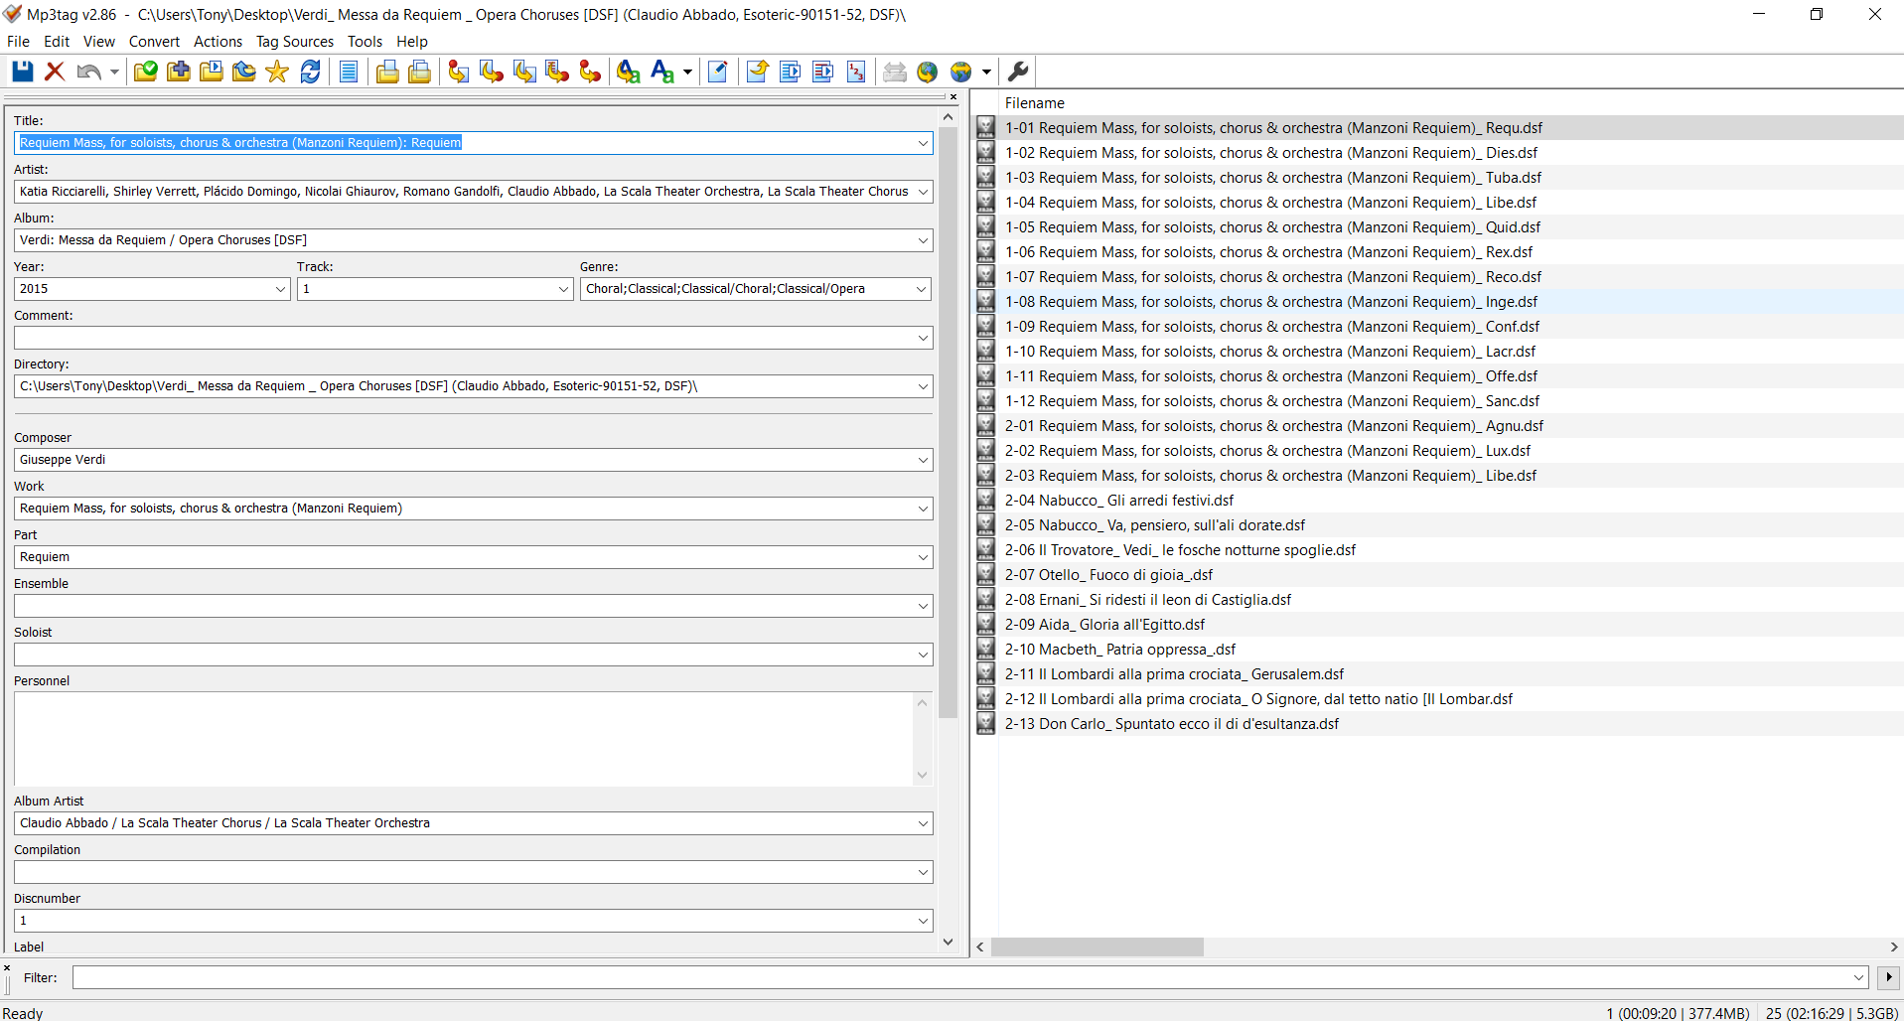This screenshot has height=1021, width=1904.
Task: Expand the Title field dropdown
Action: 923,143
